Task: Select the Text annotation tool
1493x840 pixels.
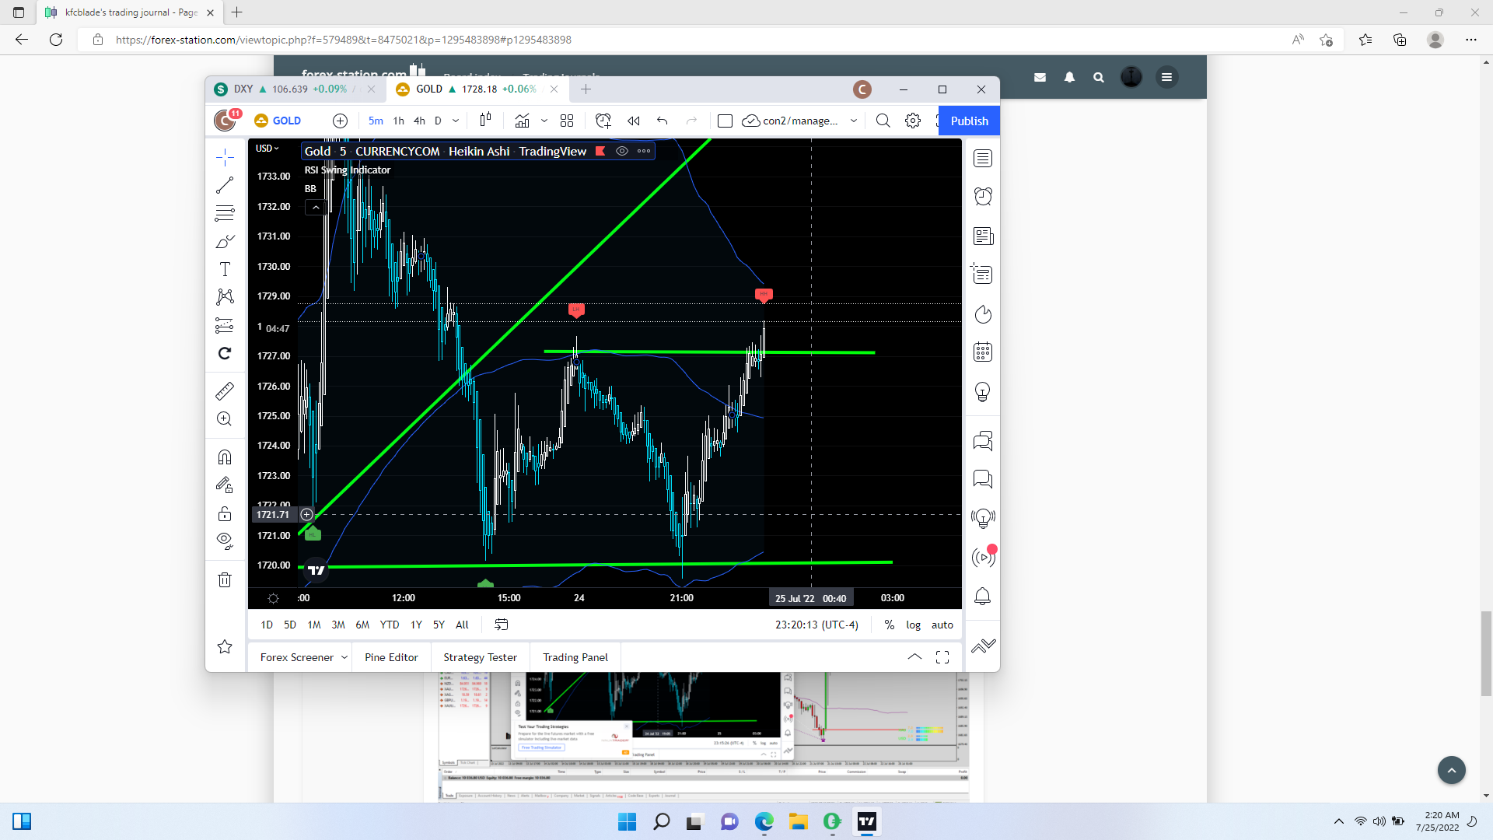Action: (225, 269)
